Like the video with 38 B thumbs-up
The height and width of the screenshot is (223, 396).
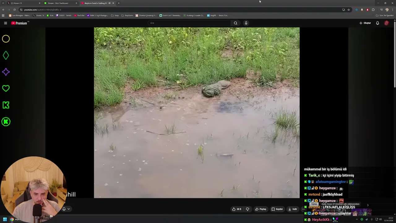coord(237,209)
